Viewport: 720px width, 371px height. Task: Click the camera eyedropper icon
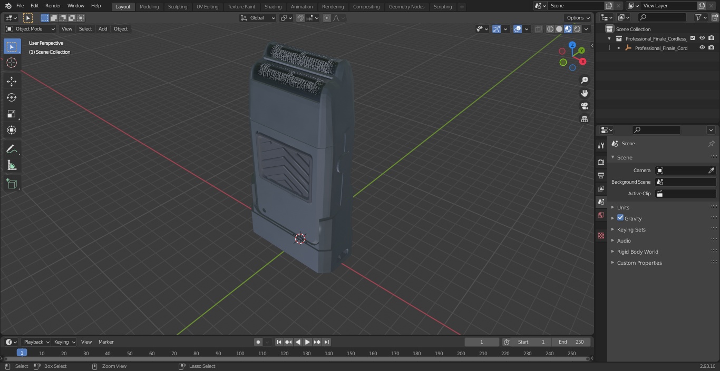click(711, 171)
